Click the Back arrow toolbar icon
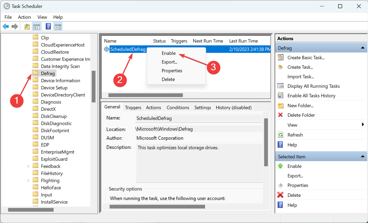This screenshot has width=368, height=223. [x=6, y=26]
